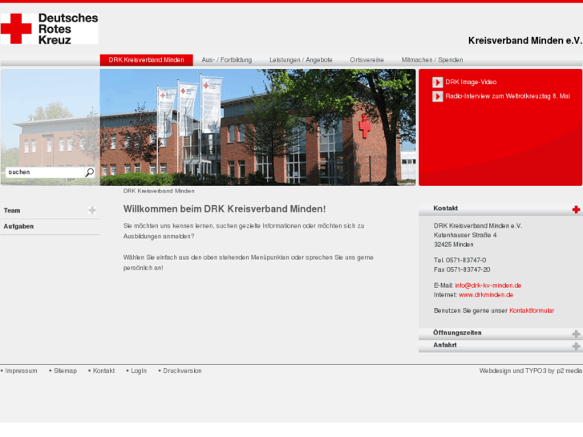
Task: Open the footer Kontakt link
Action: click(x=103, y=370)
